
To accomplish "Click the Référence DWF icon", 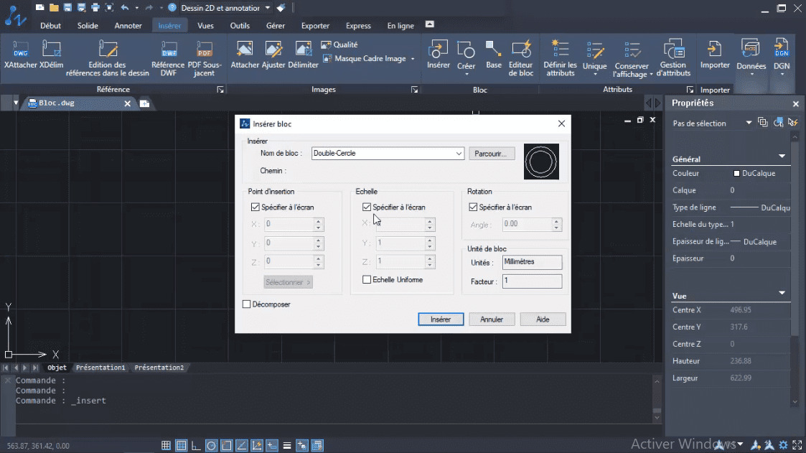I will click(x=169, y=50).
